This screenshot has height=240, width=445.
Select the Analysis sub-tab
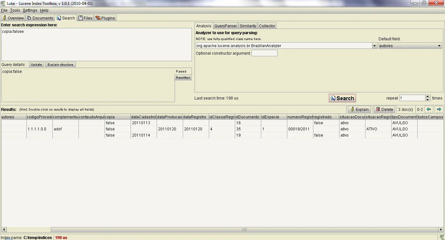coord(204,26)
